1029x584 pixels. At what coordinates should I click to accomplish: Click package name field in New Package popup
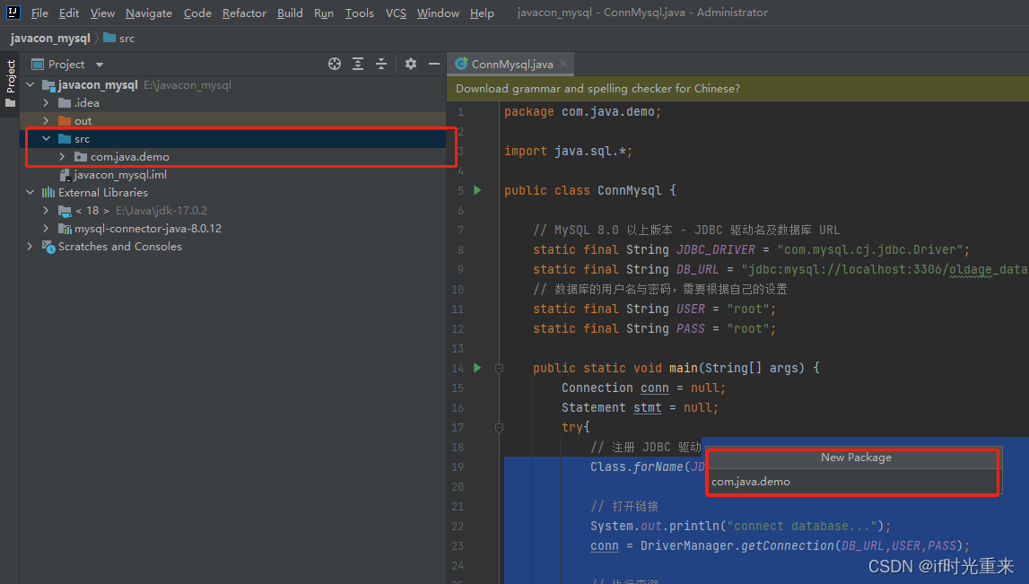(852, 482)
